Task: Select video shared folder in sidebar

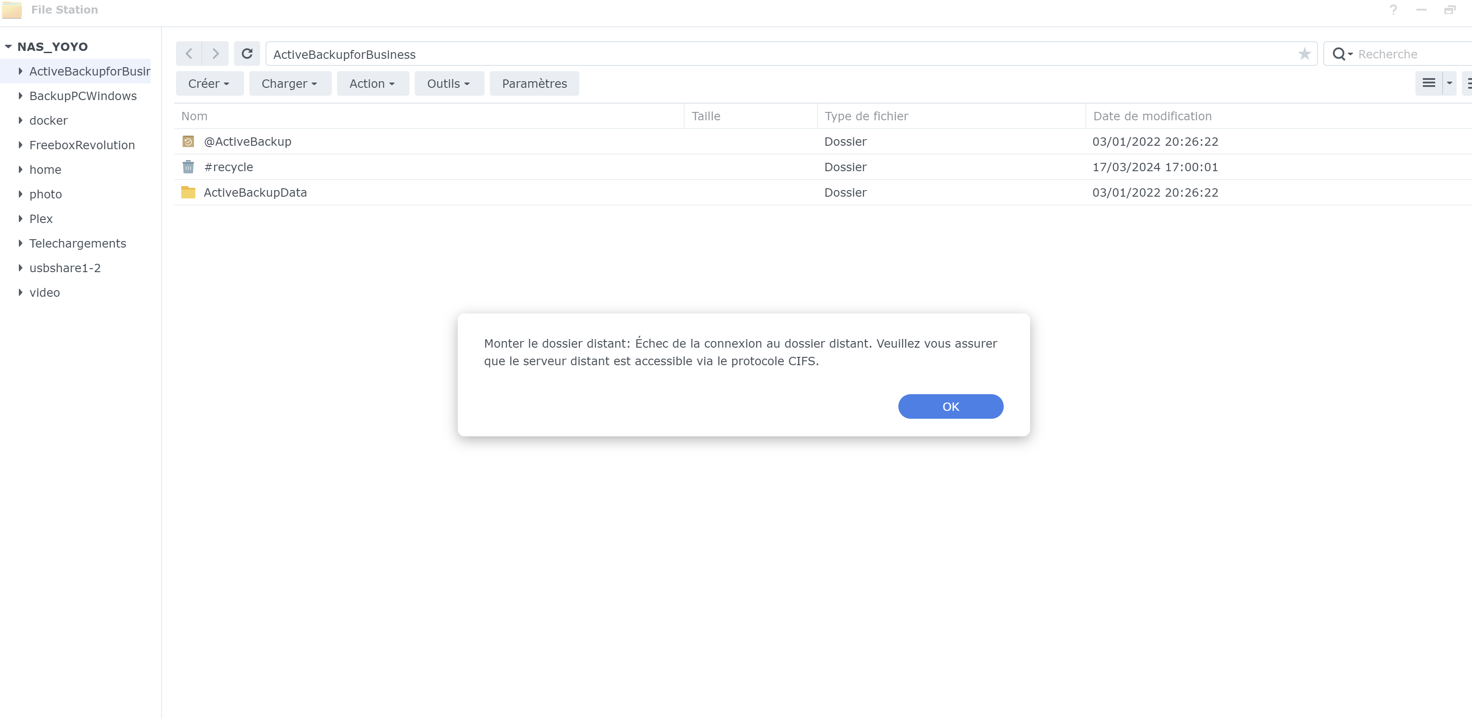Action: pos(45,292)
